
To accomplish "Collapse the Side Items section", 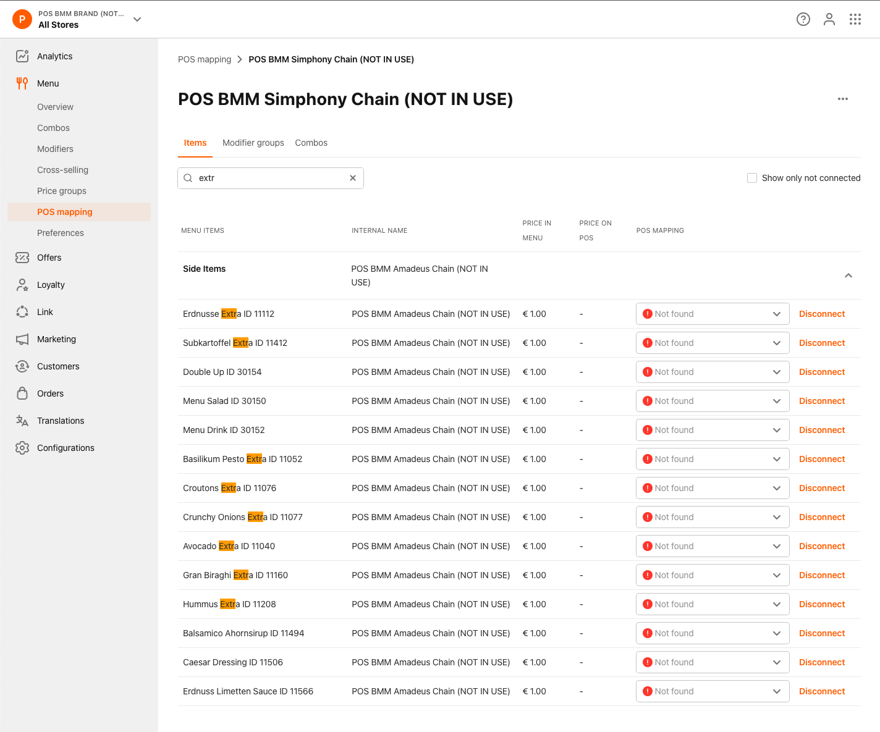I will pos(848,276).
